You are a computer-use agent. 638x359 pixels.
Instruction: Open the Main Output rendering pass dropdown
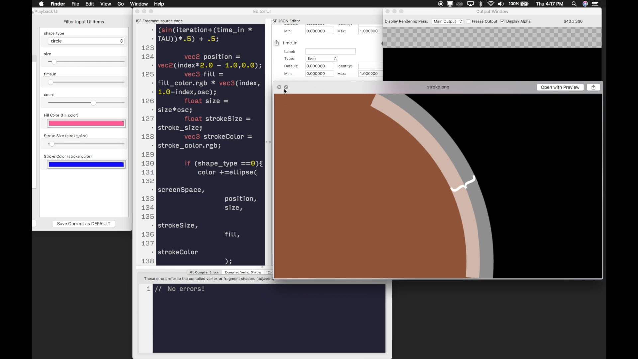(447, 21)
